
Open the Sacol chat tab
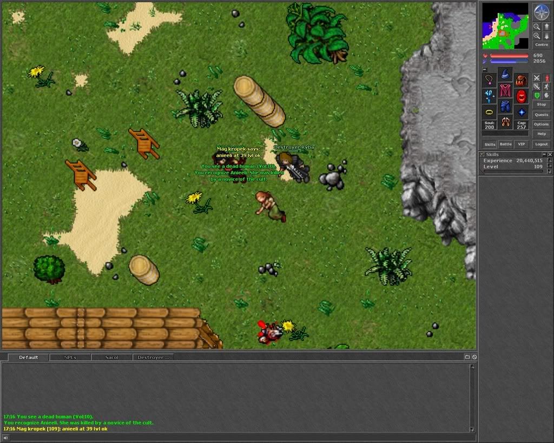[111, 358]
